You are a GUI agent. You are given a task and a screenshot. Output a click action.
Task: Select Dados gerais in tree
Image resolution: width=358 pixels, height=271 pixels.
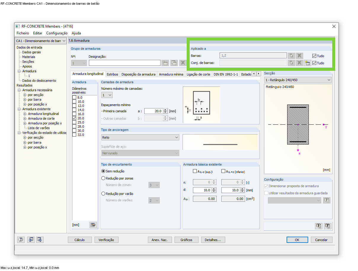pyautogui.click(x=31, y=52)
